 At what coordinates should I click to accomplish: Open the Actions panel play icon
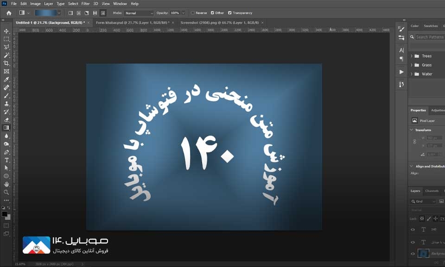click(401, 72)
